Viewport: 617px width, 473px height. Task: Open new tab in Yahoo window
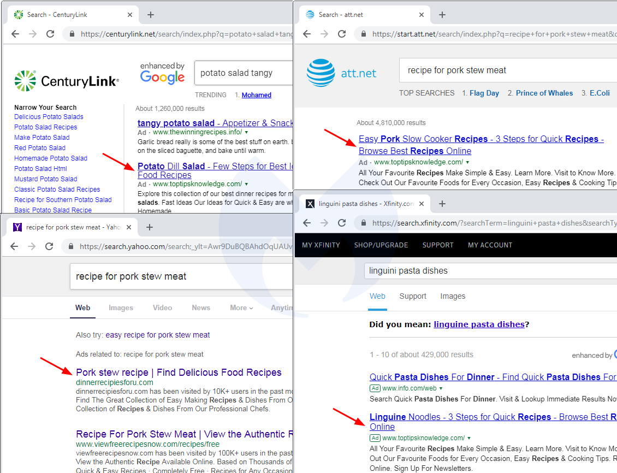(x=150, y=227)
